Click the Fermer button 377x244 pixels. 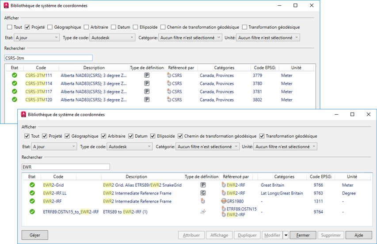pyautogui.click(x=303, y=235)
